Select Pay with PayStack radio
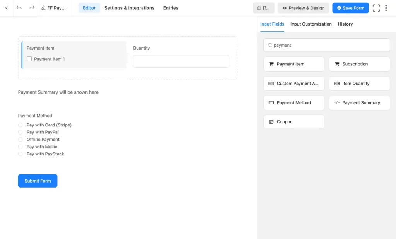The width and height of the screenshot is (396, 239). 20,154
